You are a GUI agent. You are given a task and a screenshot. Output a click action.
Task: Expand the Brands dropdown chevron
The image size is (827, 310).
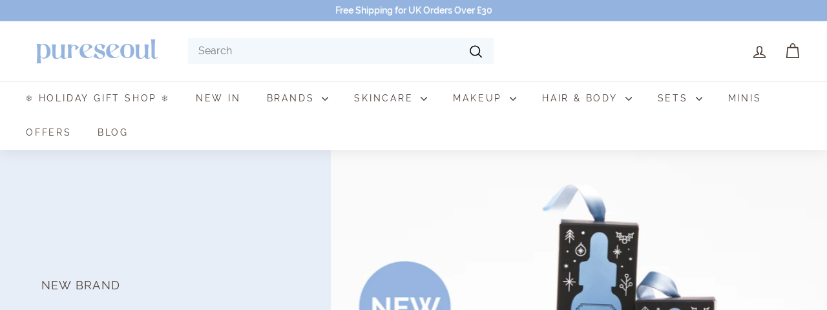(x=325, y=99)
